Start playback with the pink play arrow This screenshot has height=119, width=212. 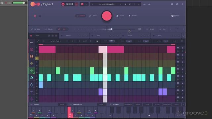35,16
